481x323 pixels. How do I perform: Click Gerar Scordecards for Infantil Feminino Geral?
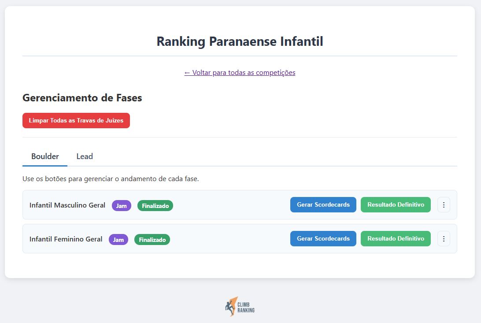[x=323, y=238]
